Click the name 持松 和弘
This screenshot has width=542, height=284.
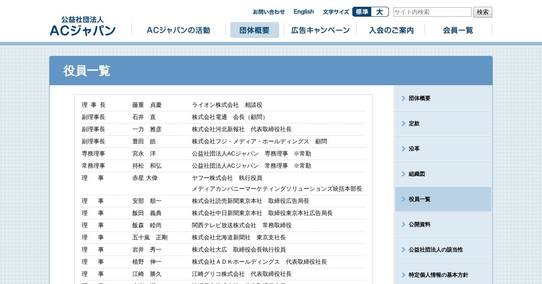coord(147,166)
